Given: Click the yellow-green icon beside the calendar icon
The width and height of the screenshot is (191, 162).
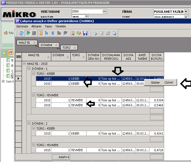Looking at the screenshot, I should 5,53.
